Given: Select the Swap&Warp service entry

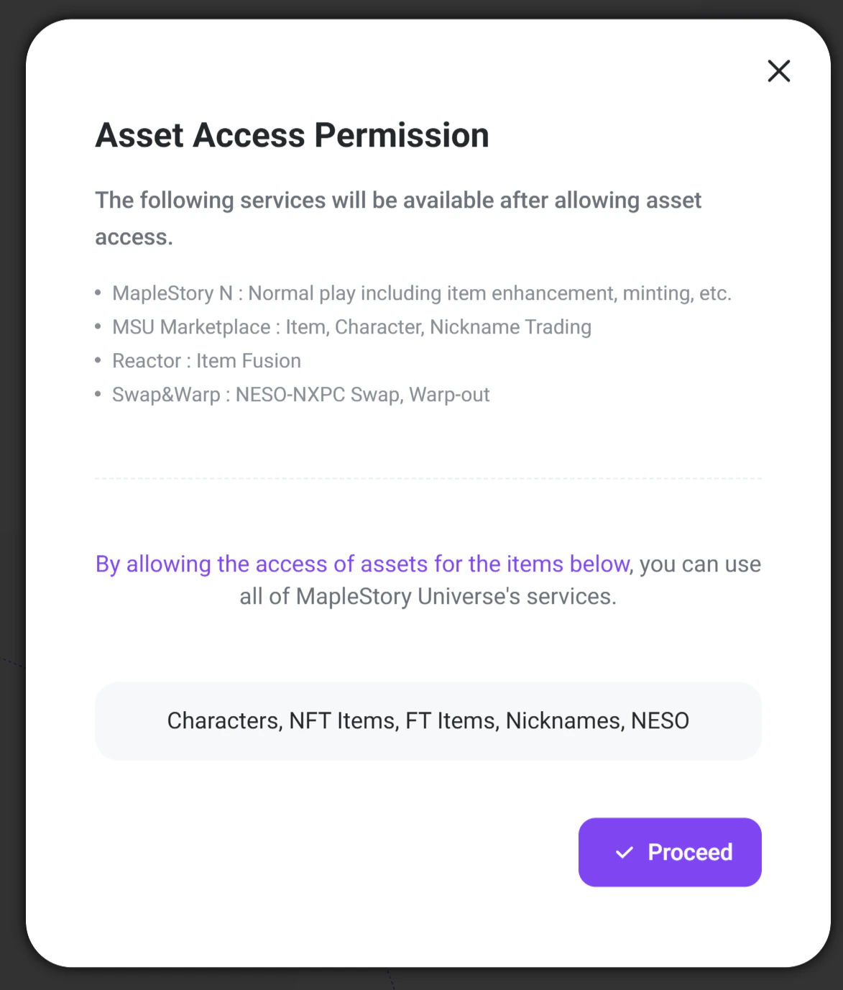Looking at the screenshot, I should [x=301, y=395].
